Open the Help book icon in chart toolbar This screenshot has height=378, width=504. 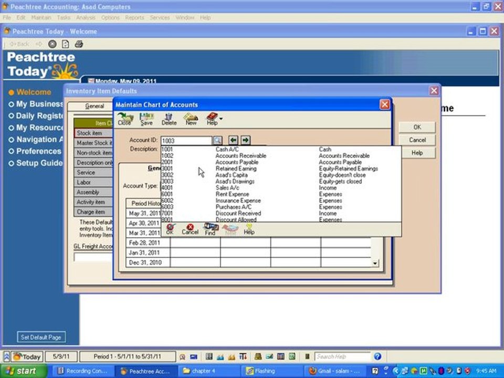click(212, 119)
